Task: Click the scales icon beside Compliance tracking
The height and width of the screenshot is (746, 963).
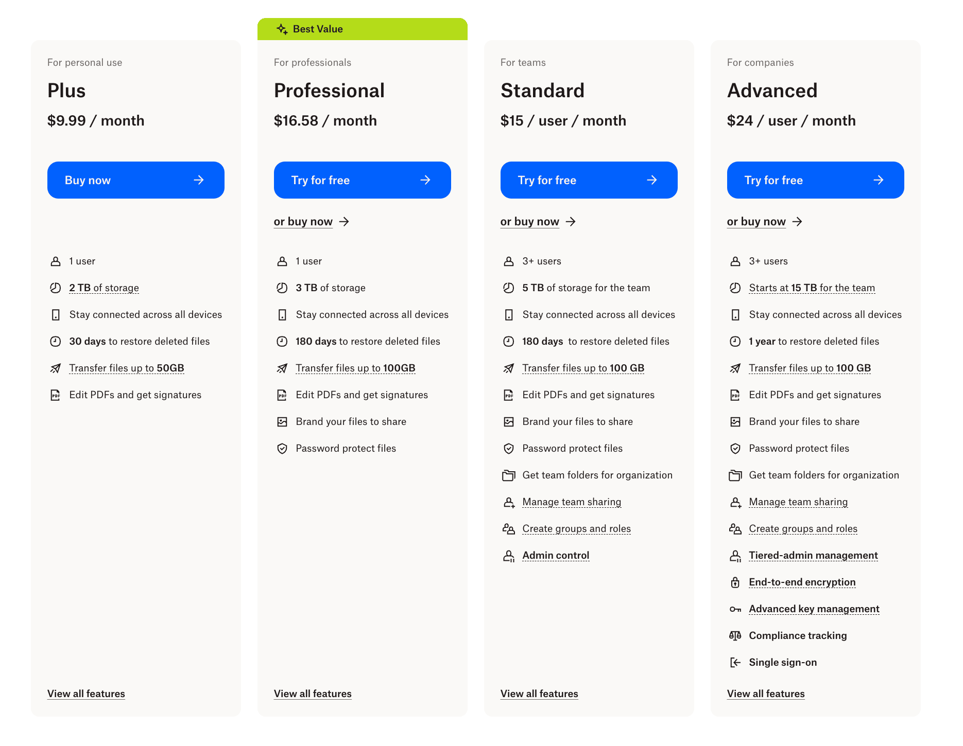Action: point(735,636)
